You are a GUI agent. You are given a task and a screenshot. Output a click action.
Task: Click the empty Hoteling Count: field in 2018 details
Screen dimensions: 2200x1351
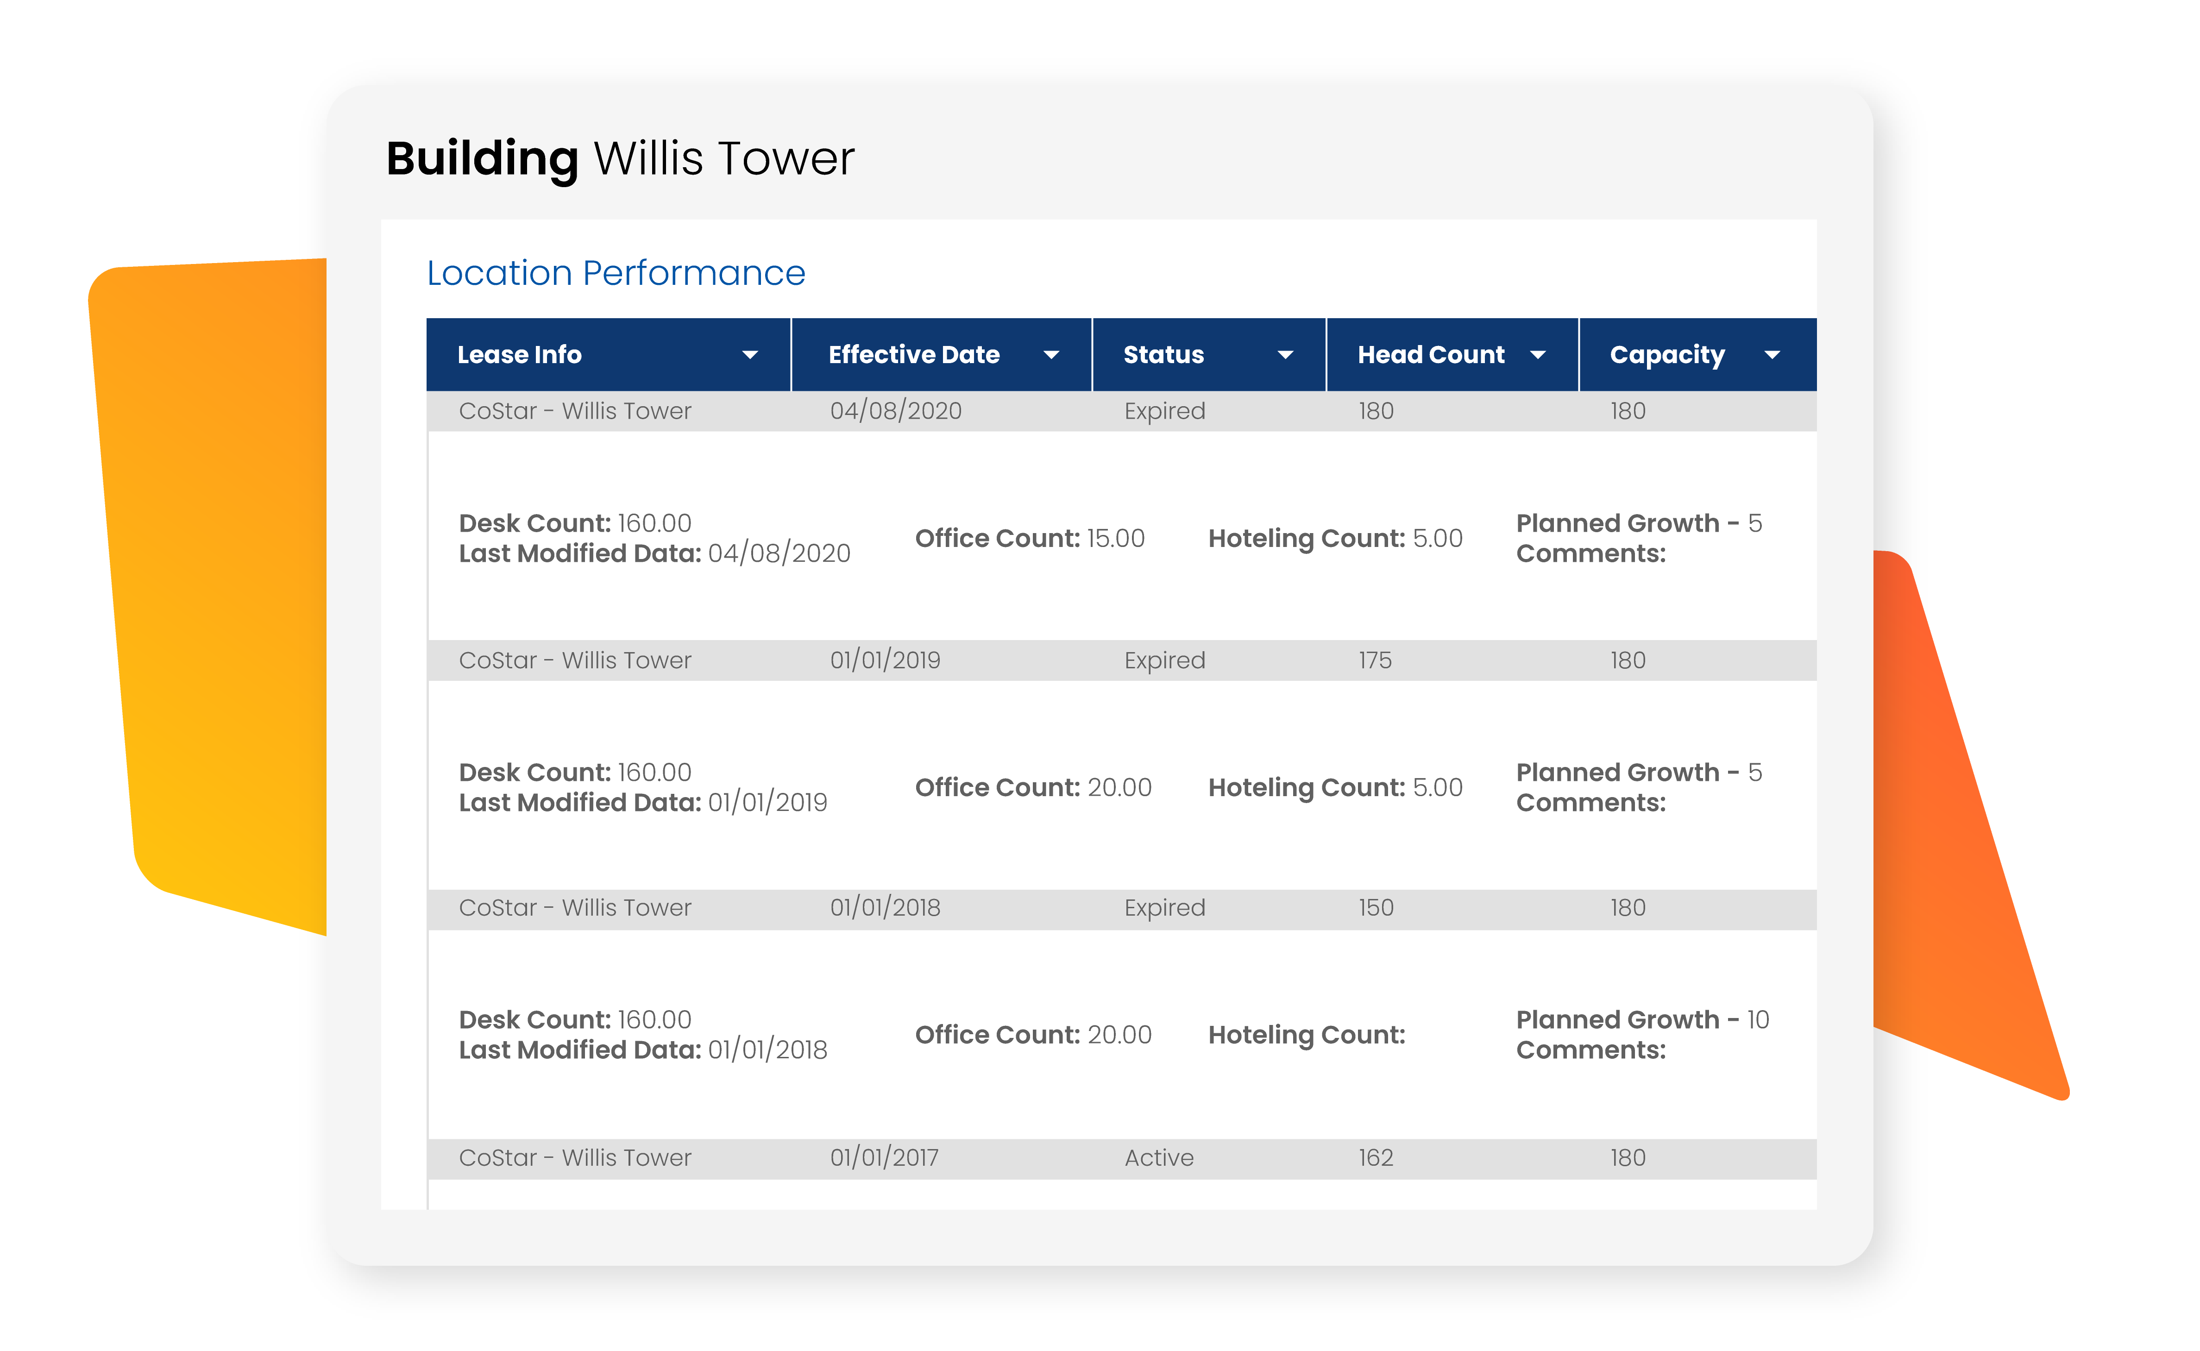click(x=1307, y=1037)
